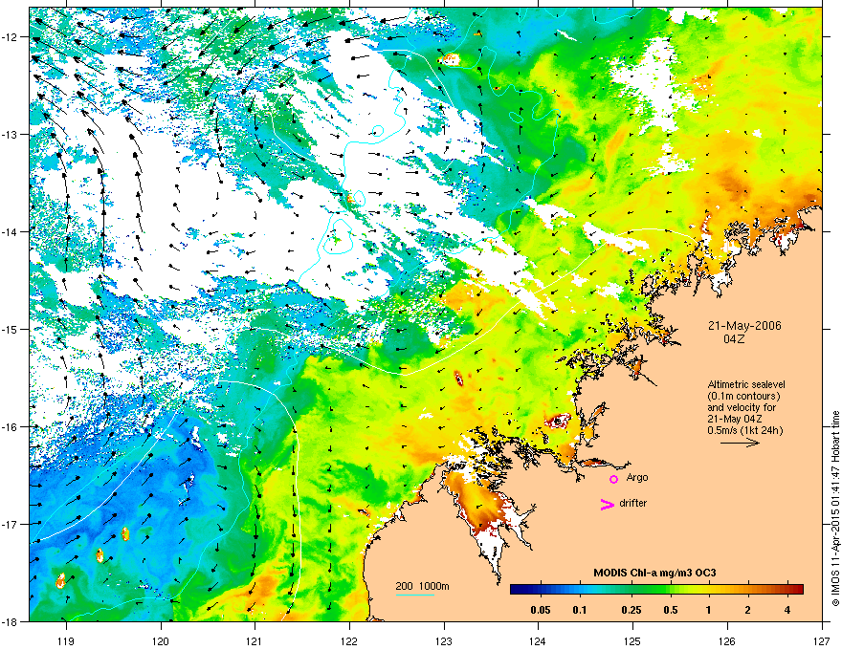Click colorbar value 0.25
The width and height of the screenshot is (842, 650).
click(x=631, y=610)
